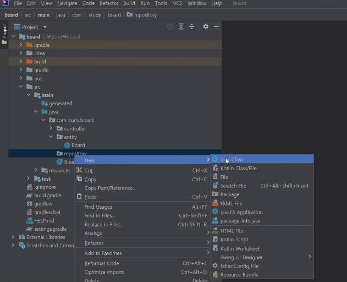Click the Kotlin Script icon
Screen dimensions: 347x282
pyautogui.click(x=215, y=240)
